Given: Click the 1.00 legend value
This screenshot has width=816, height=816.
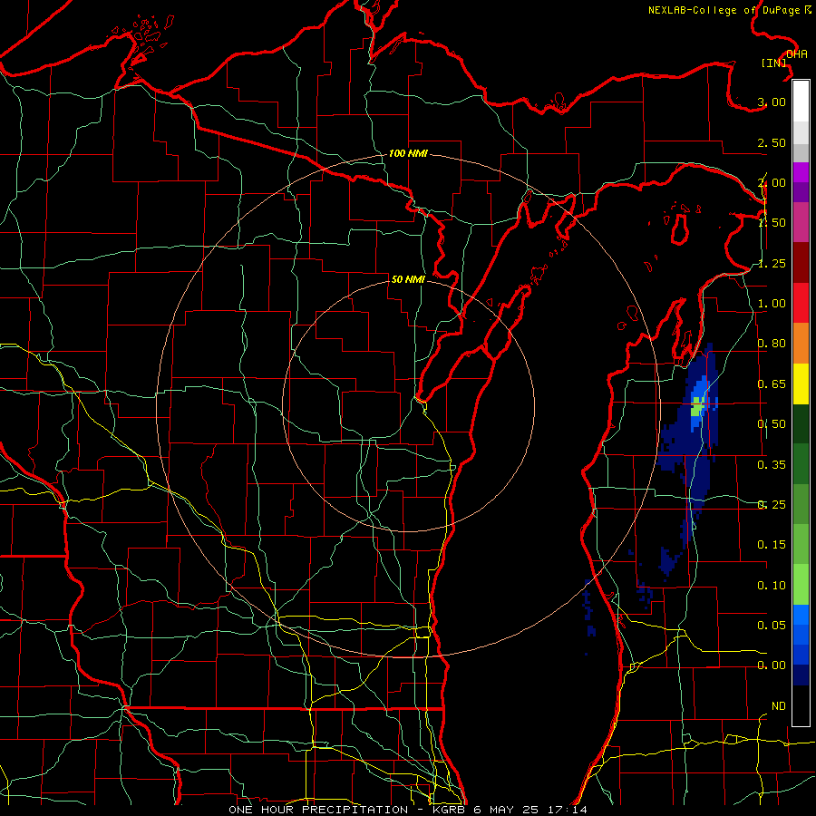Looking at the screenshot, I should click(772, 304).
